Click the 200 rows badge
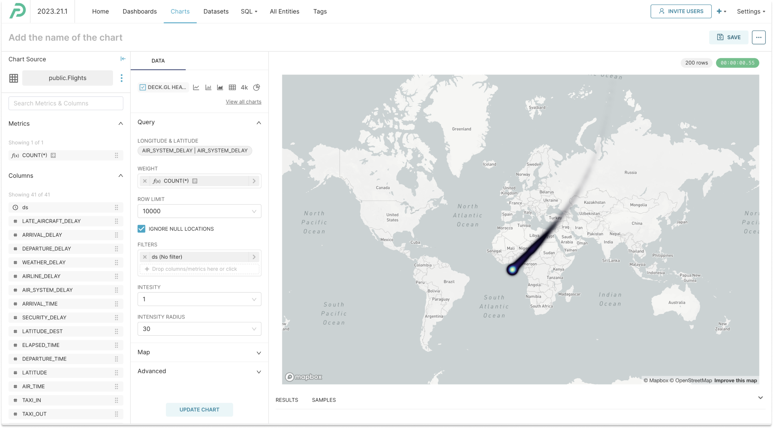Image resolution: width=773 pixels, height=428 pixels. pyautogui.click(x=696, y=63)
